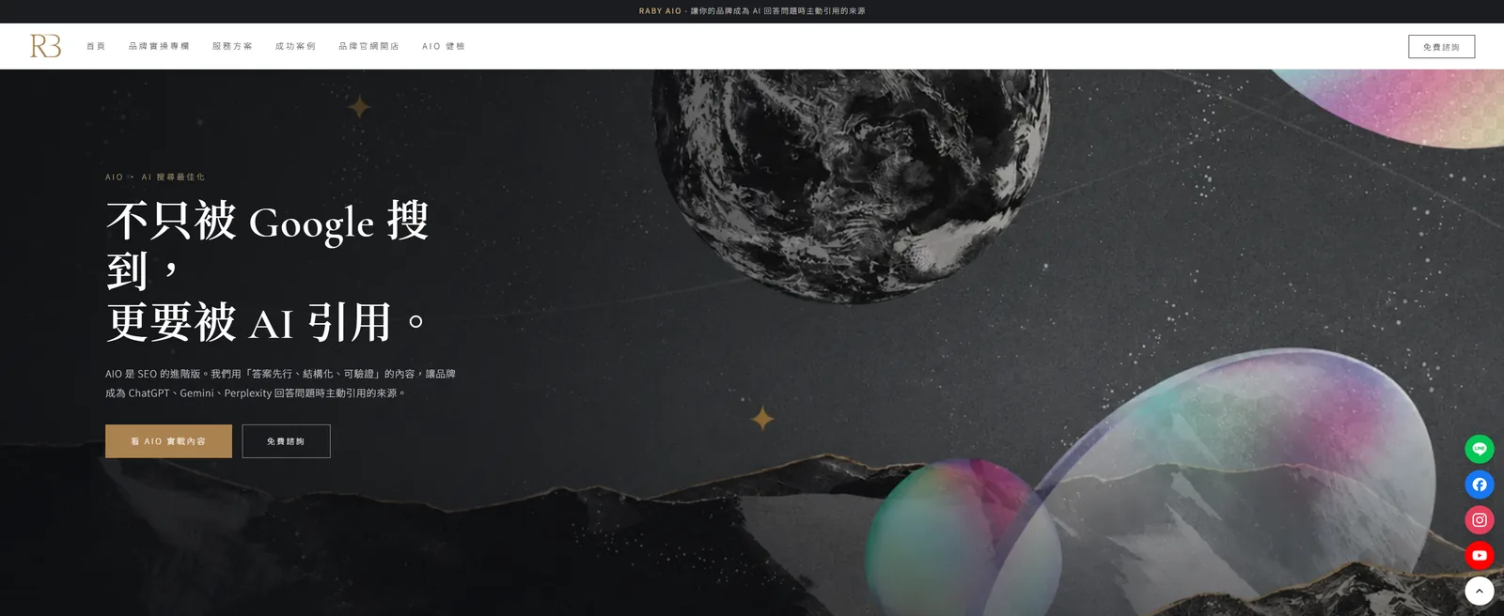Click the outlined 免費諮詢 hero button

286,441
